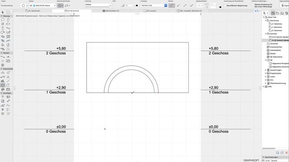
Task: Toggle the eye icon in the layer field
Action: coord(31,5)
